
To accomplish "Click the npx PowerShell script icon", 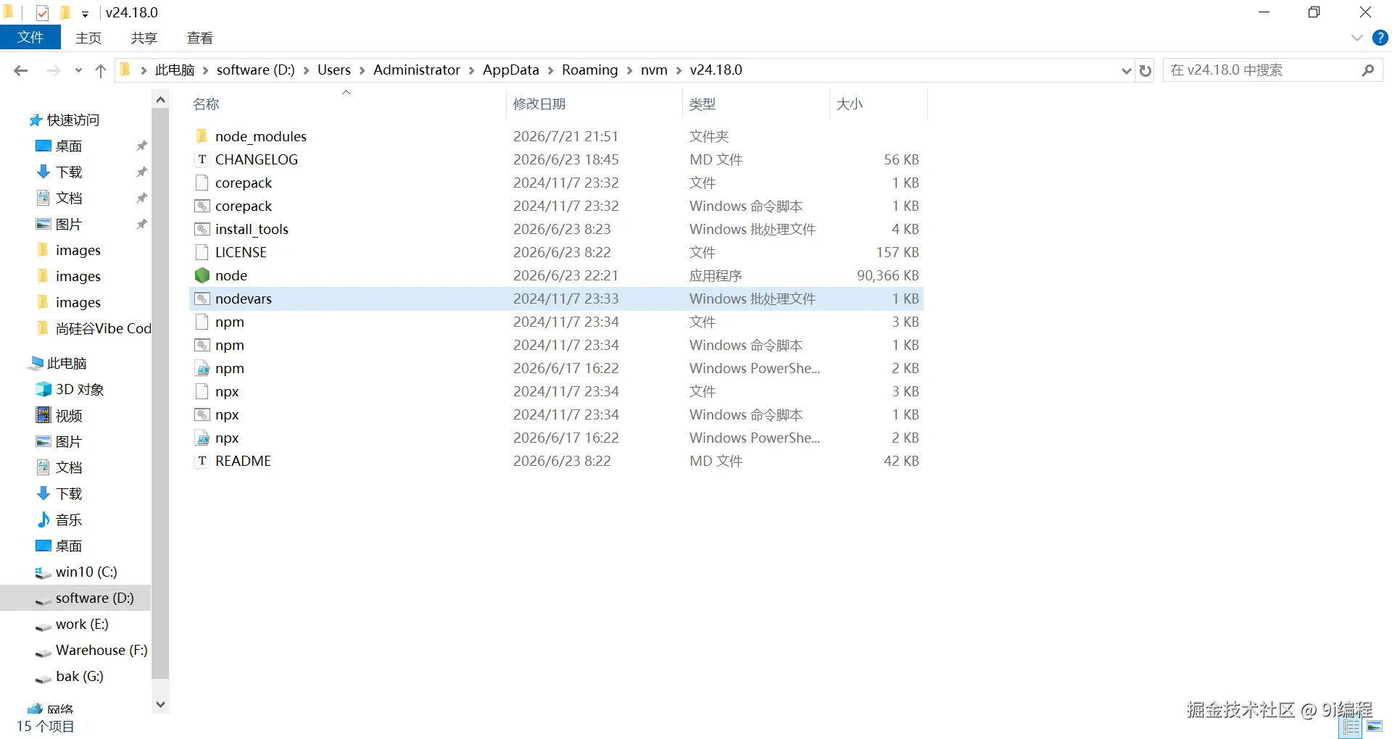I will tap(202, 438).
